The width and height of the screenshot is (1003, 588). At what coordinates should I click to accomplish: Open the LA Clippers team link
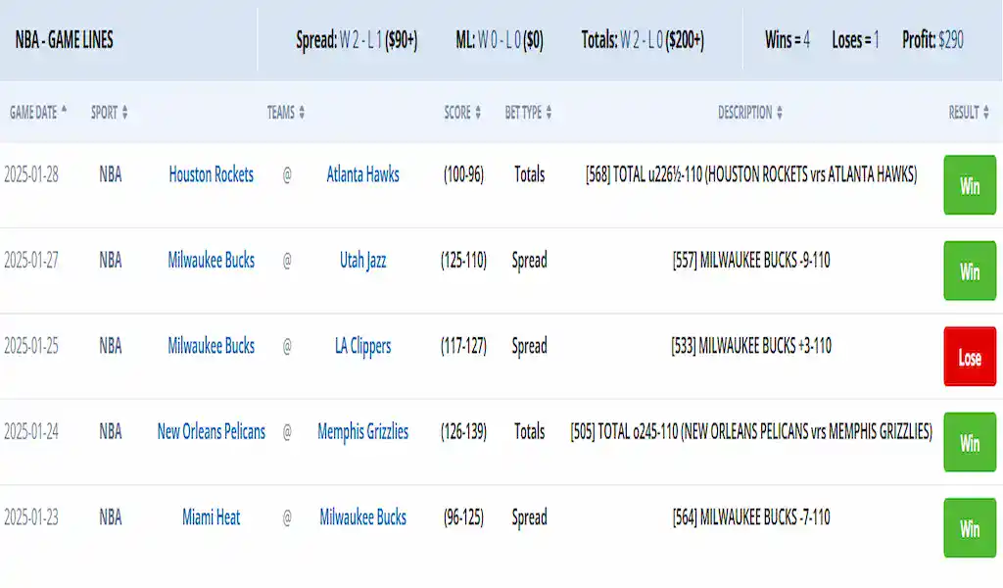pos(362,346)
